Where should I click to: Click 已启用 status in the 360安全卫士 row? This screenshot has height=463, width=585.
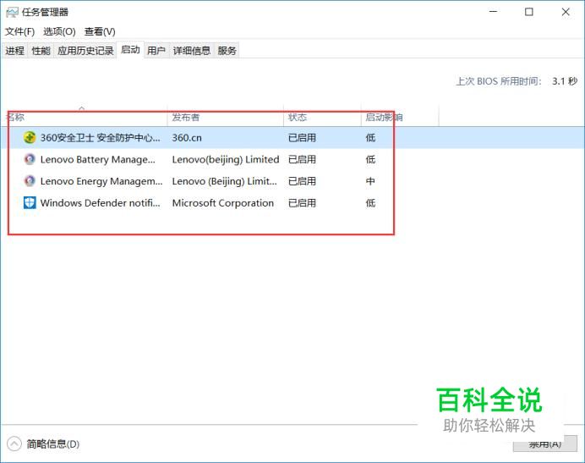click(x=302, y=138)
